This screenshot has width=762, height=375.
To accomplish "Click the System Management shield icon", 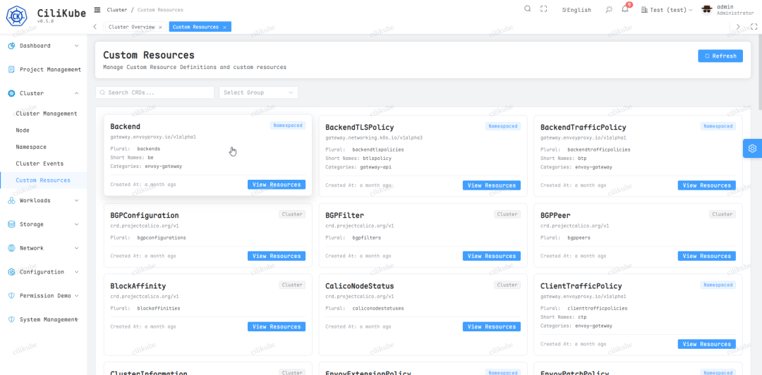I will click(12, 319).
